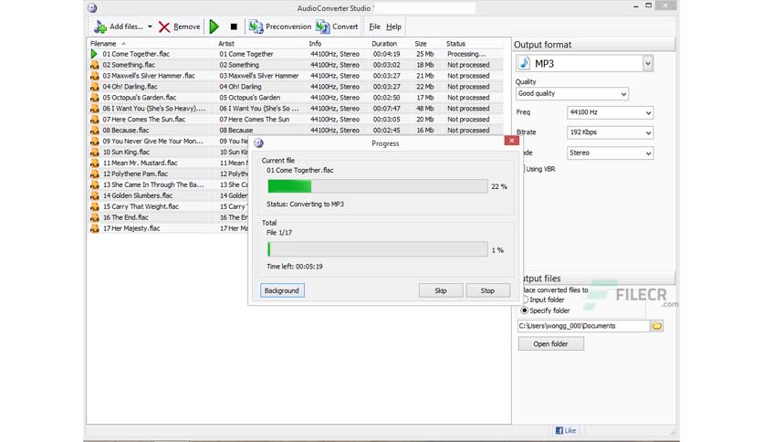The height and width of the screenshot is (442, 763).
Task: Stop playback with the black square icon
Action: [x=234, y=26]
